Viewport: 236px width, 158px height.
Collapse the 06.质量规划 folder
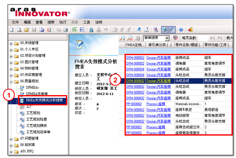click(11, 82)
